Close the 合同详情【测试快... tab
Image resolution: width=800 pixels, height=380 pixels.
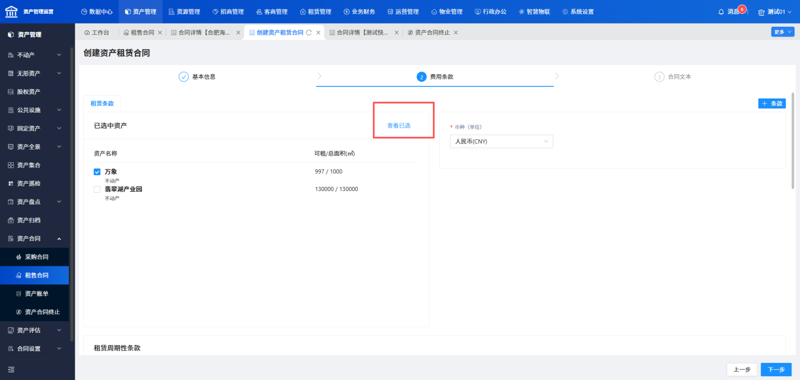pyautogui.click(x=396, y=33)
